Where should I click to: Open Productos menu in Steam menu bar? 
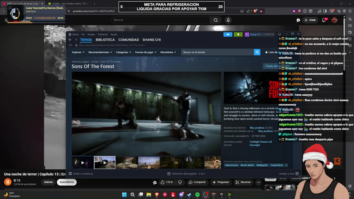(x=103, y=34)
